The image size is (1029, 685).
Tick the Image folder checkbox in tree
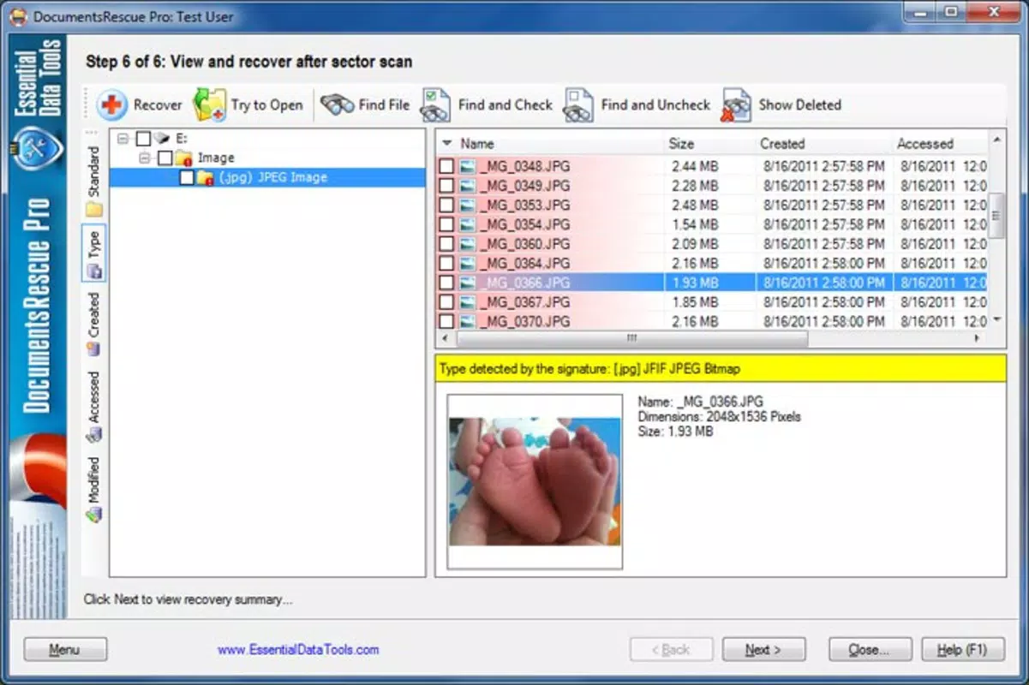coord(165,158)
